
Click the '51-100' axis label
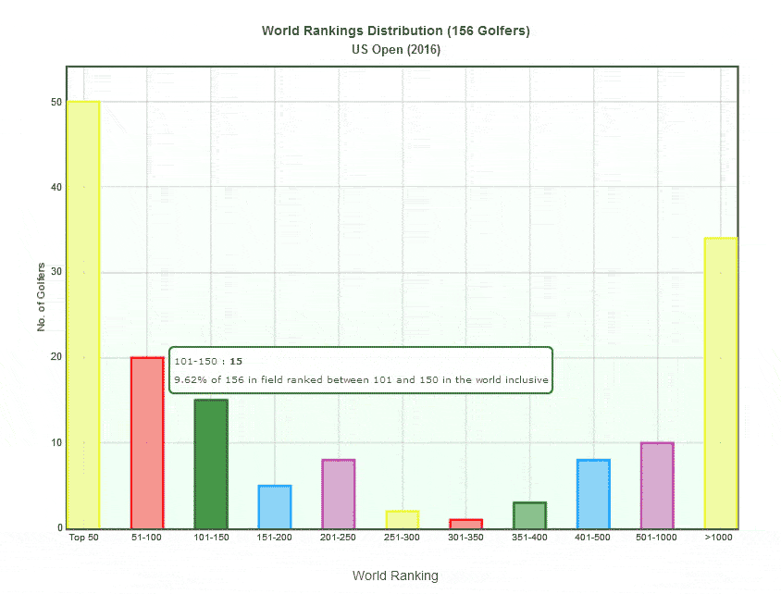(146, 538)
